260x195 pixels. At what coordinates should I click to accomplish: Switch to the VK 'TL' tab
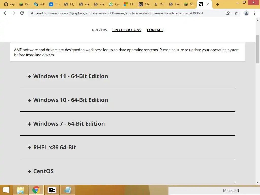55,4
